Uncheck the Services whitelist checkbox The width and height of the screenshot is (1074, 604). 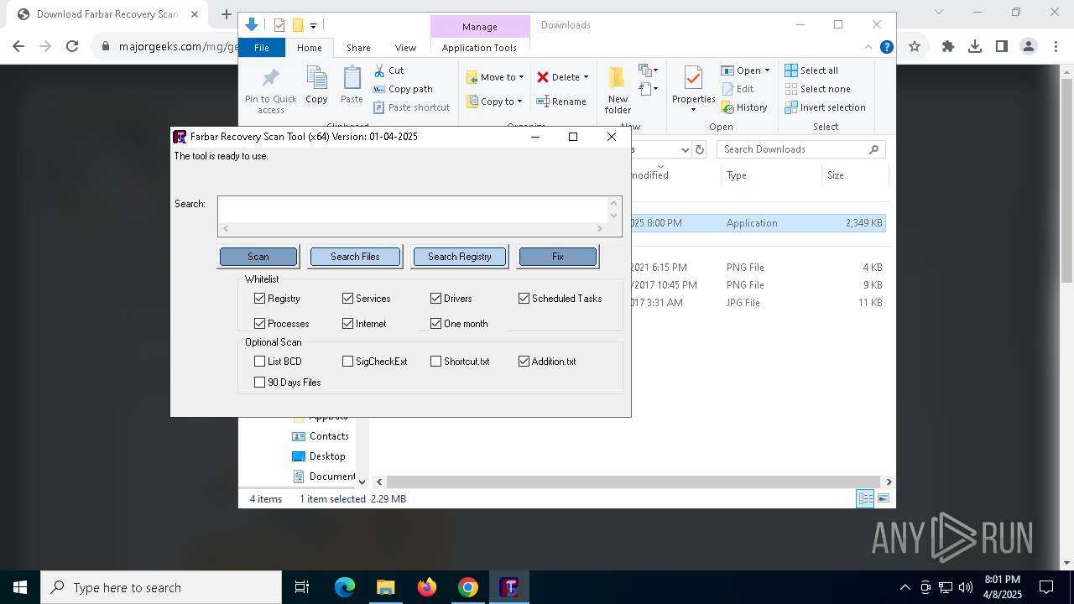pos(347,299)
